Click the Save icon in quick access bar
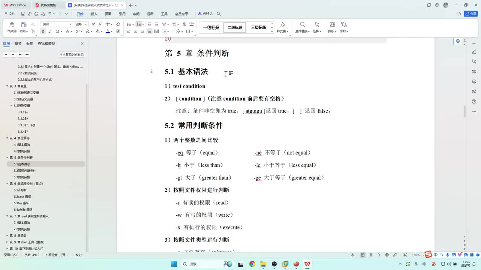The image size is (481, 270). click(x=23, y=14)
